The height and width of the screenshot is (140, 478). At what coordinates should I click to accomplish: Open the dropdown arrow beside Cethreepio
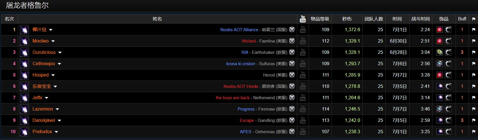[x=60, y=64]
